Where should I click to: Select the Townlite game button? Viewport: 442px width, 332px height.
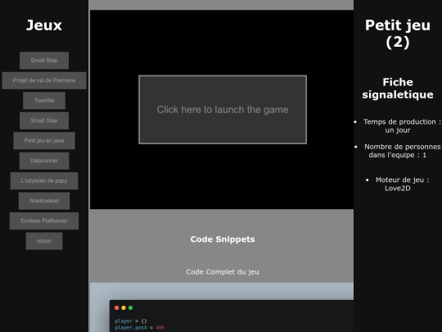44,101
